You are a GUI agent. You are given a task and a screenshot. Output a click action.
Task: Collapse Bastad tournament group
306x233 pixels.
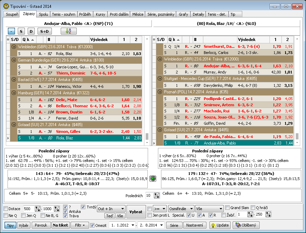click(14, 80)
